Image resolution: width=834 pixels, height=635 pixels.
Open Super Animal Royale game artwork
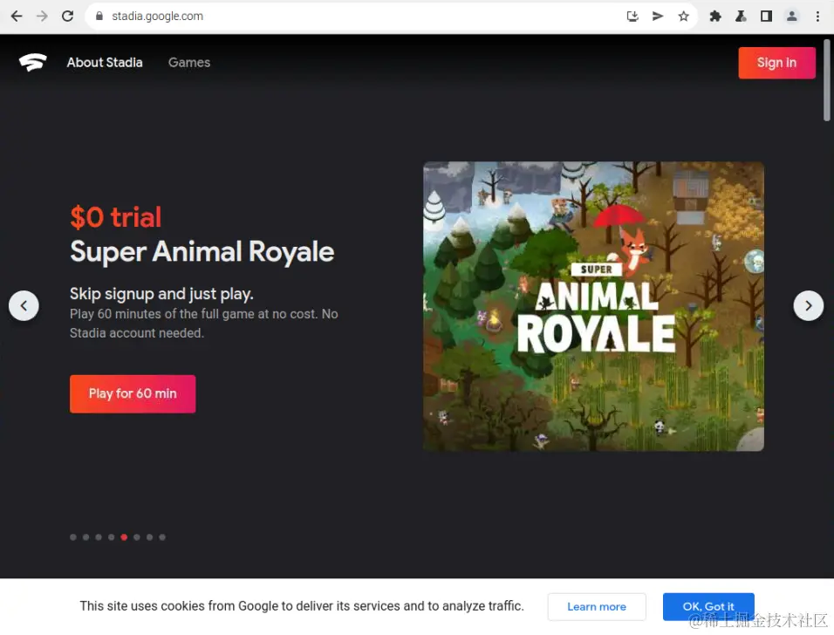pyautogui.click(x=593, y=306)
